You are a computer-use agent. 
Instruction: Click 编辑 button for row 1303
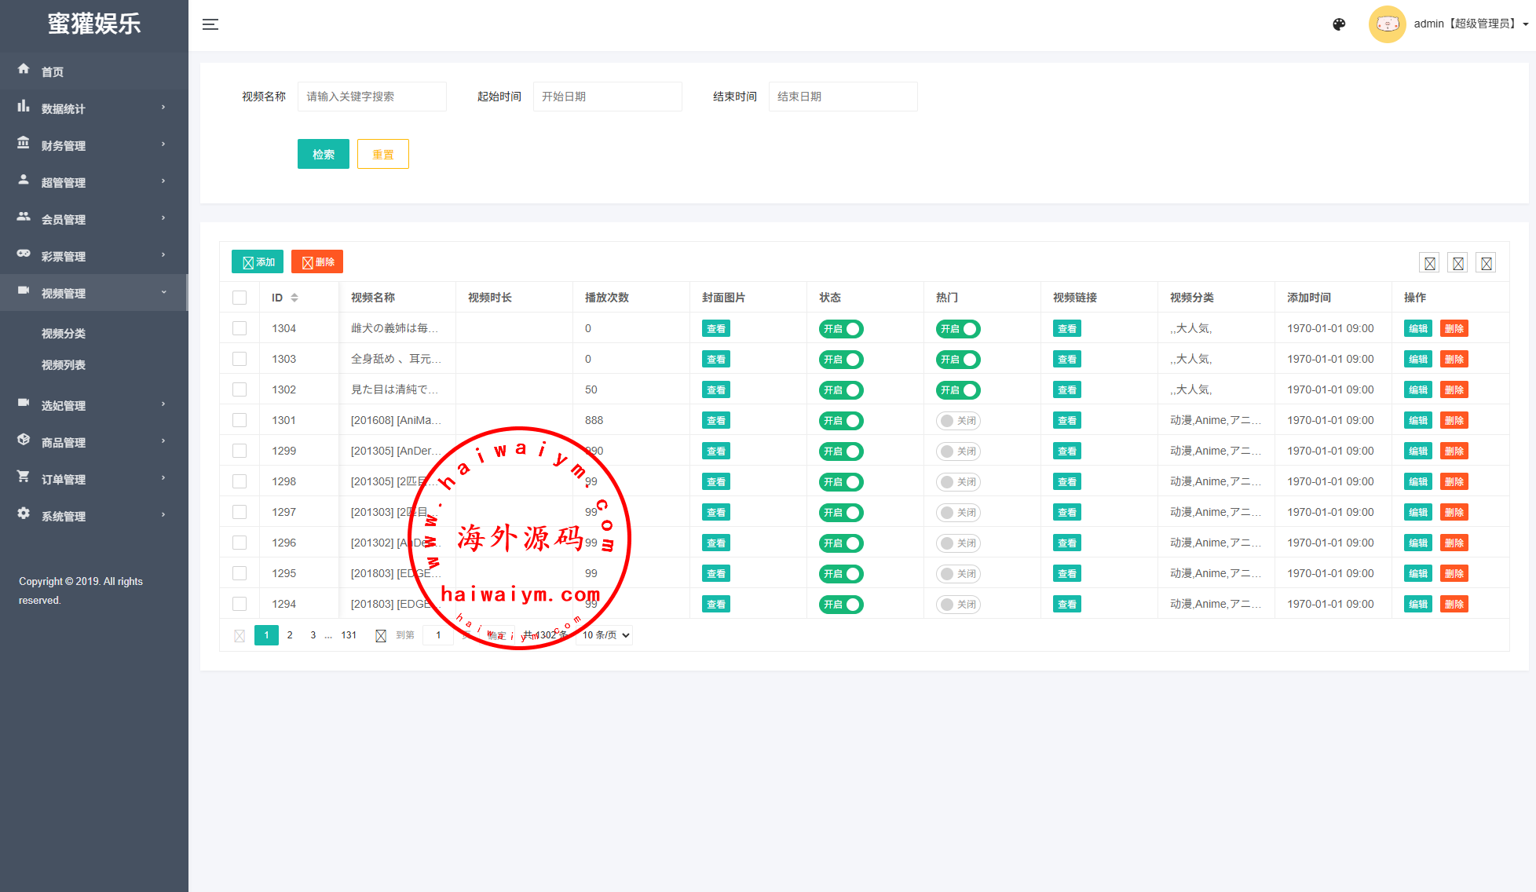point(1417,360)
